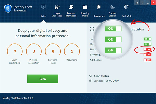Image resolution: width=156 pixels, height=104 pixels.
Task: Click the Documents label under the 5 gauge
Action: coord(72,60)
